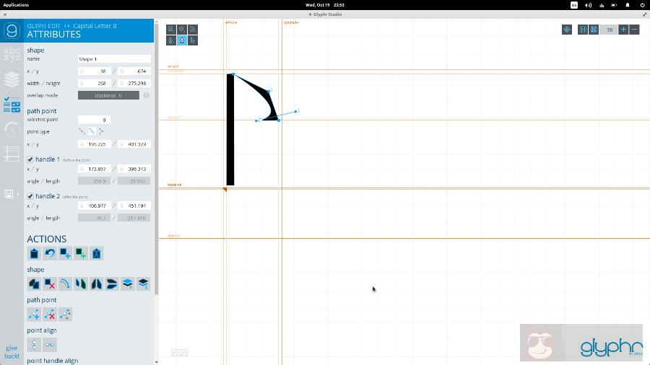
Task: Open the edit history panel in sidebar
Action: (12, 130)
